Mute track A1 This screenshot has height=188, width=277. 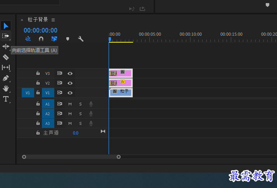(x=70, y=104)
